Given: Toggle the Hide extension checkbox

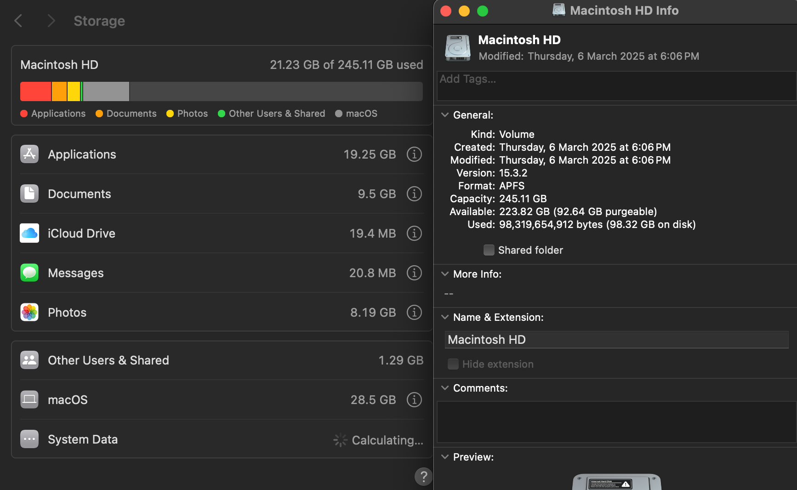Looking at the screenshot, I should point(453,364).
